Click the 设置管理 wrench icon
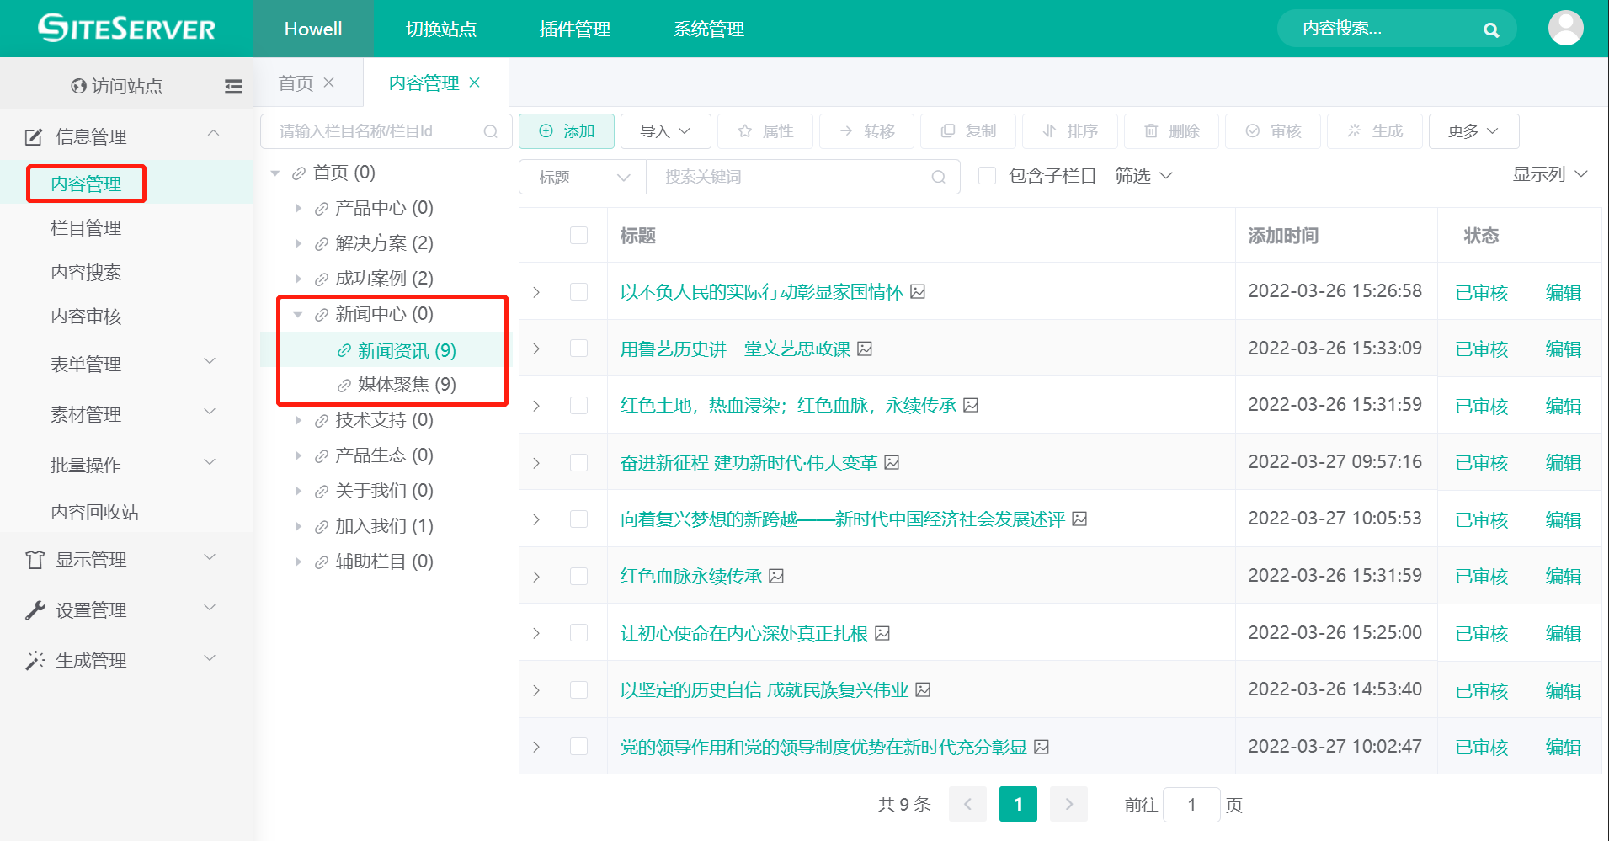 [35, 610]
